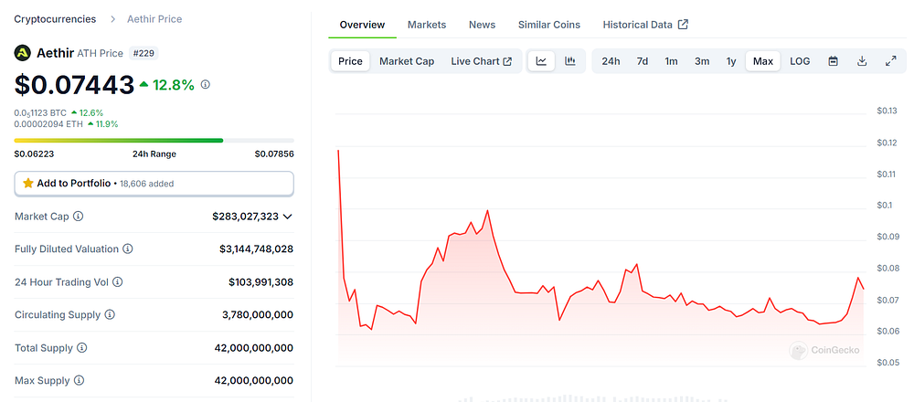Click the Market Cap info icon
The image size is (914, 402).
point(78,217)
